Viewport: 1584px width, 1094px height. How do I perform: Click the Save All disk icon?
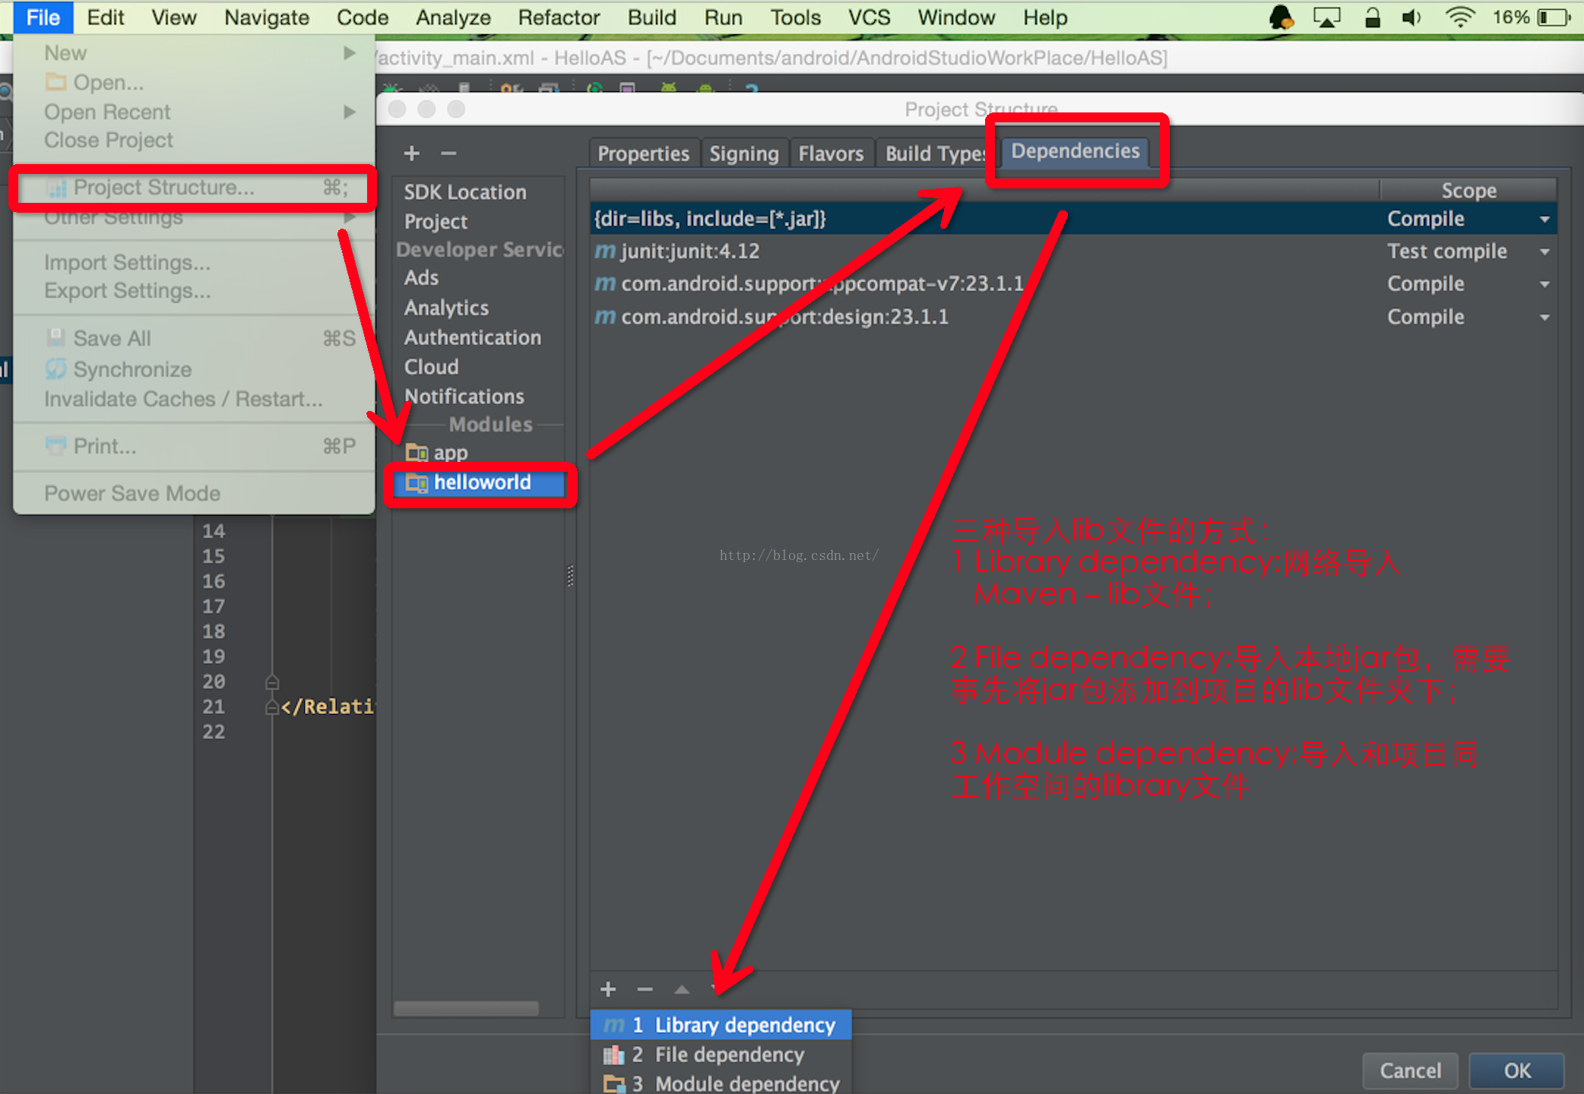coord(55,337)
